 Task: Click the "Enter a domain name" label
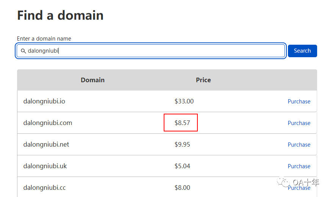[x=44, y=39]
